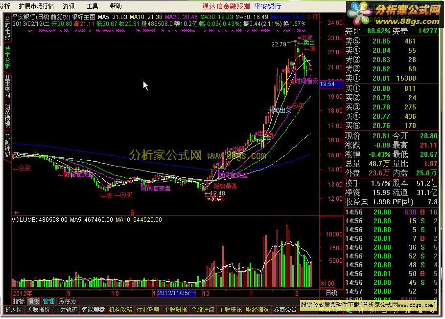Open the 分析 menu

[5, 6]
